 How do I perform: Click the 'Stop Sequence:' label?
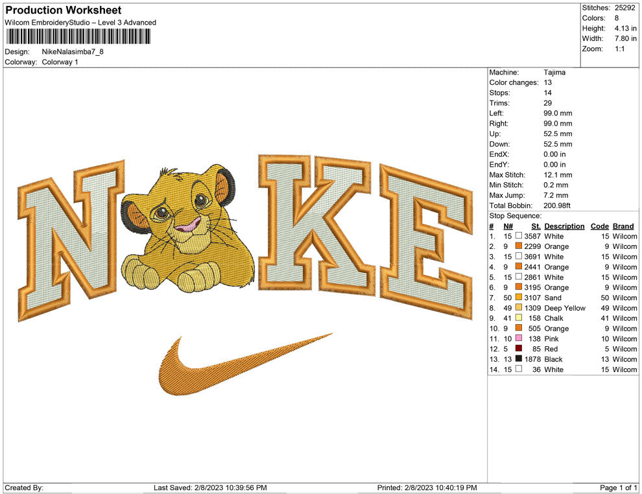tap(515, 216)
